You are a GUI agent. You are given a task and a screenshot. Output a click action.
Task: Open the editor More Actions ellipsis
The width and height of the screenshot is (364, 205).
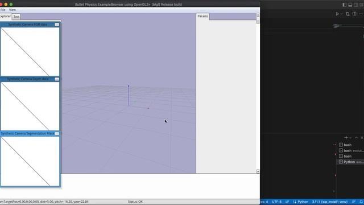click(361, 14)
